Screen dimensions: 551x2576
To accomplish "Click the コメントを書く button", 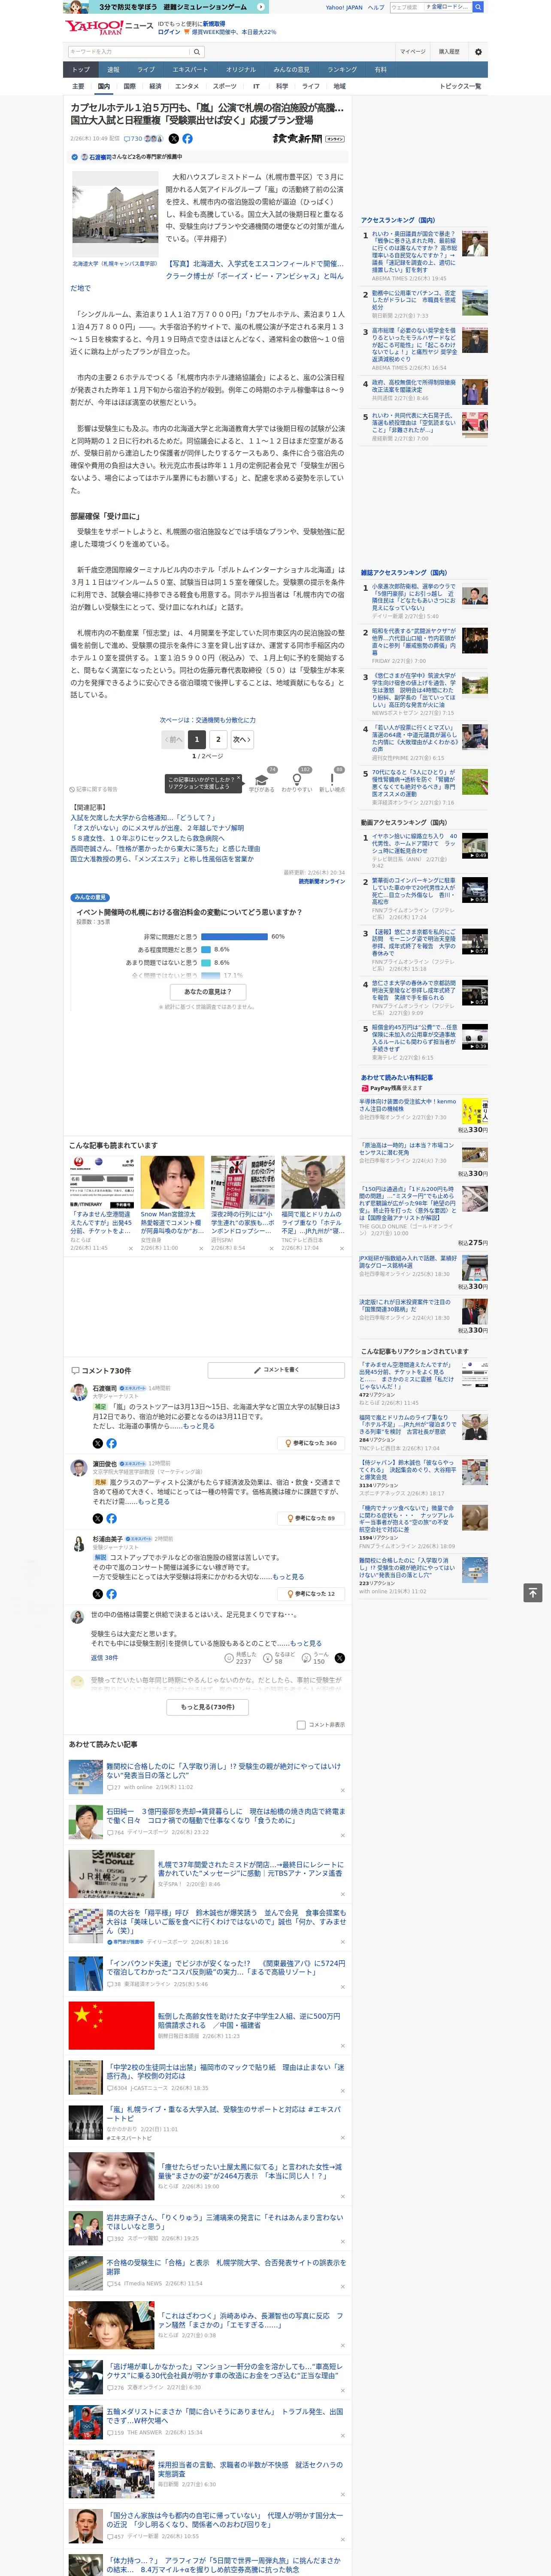I will [x=276, y=1370].
